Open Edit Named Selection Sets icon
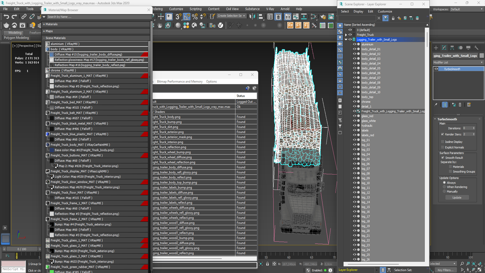Image resolution: width=485 pixels, height=273 pixels. (x=212, y=17)
